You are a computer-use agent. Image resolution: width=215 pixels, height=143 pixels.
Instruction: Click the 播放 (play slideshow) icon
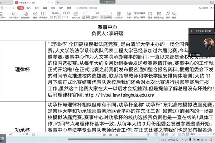(35, 14)
